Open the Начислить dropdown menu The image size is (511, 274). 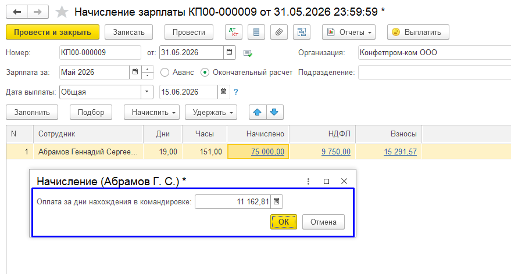tap(152, 112)
